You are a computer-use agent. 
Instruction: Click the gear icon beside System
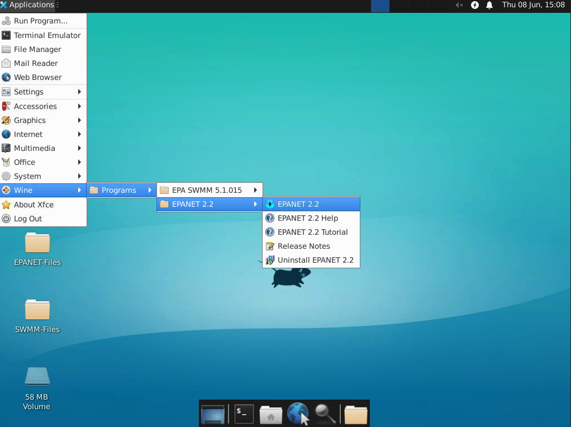point(6,177)
